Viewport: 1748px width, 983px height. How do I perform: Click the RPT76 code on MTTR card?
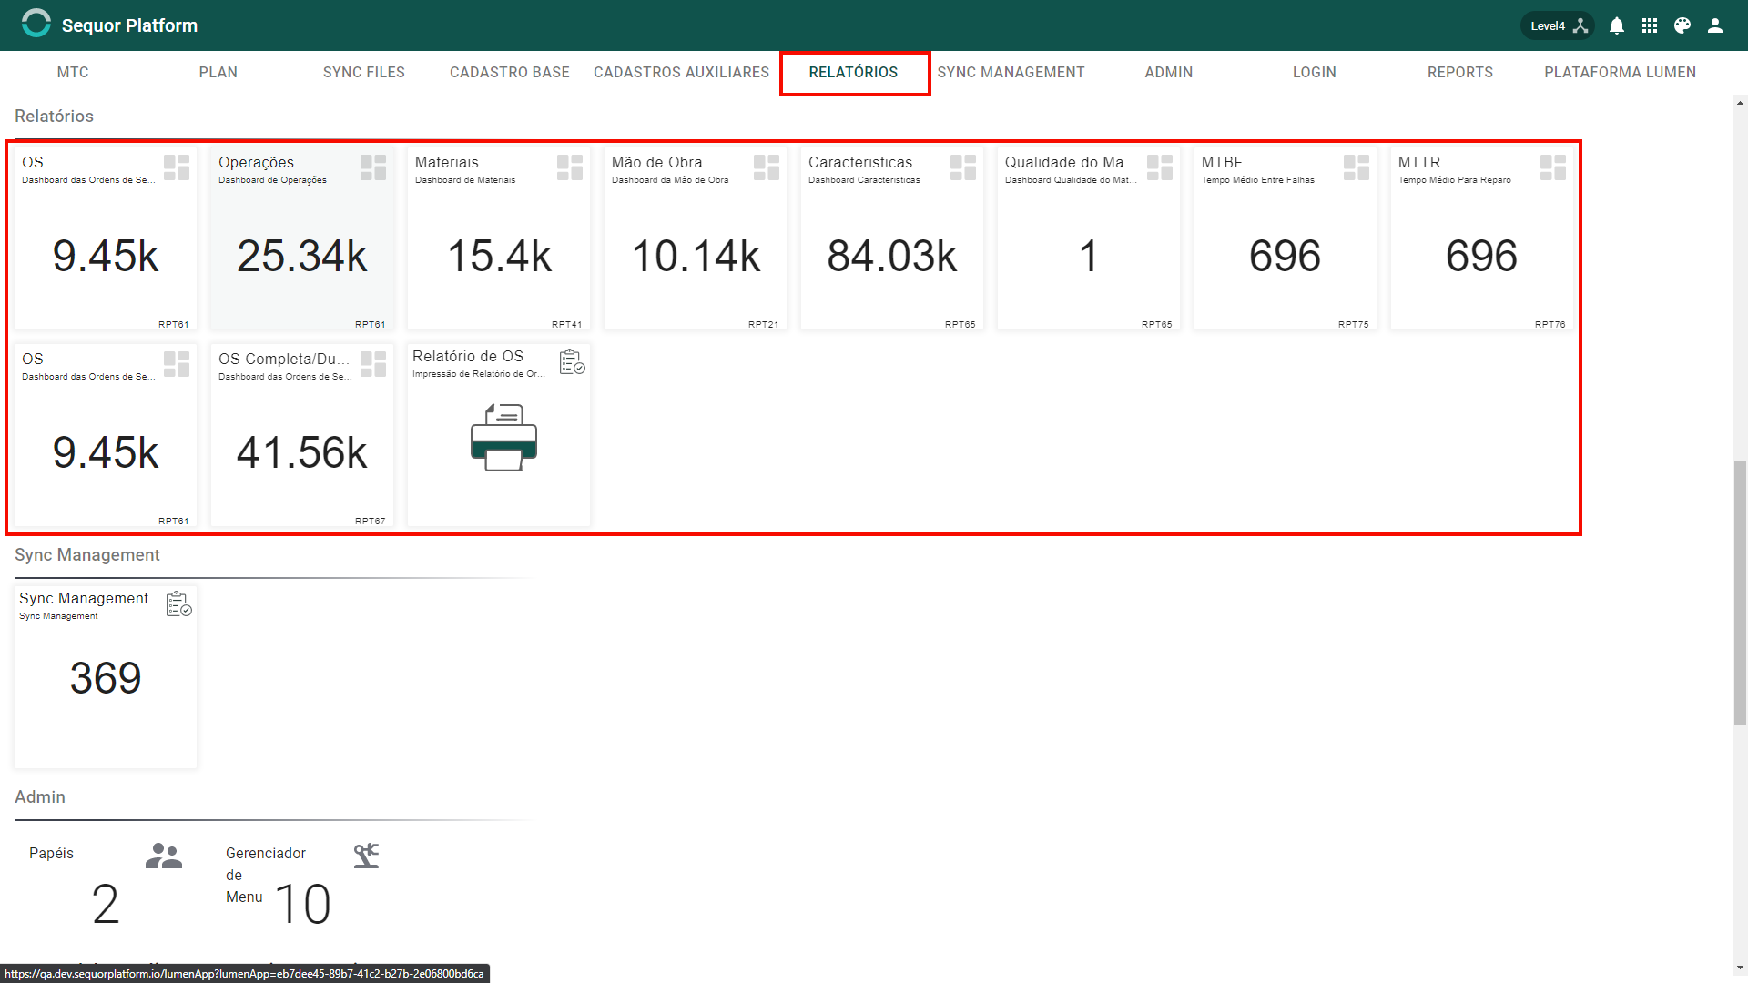coord(1550,324)
